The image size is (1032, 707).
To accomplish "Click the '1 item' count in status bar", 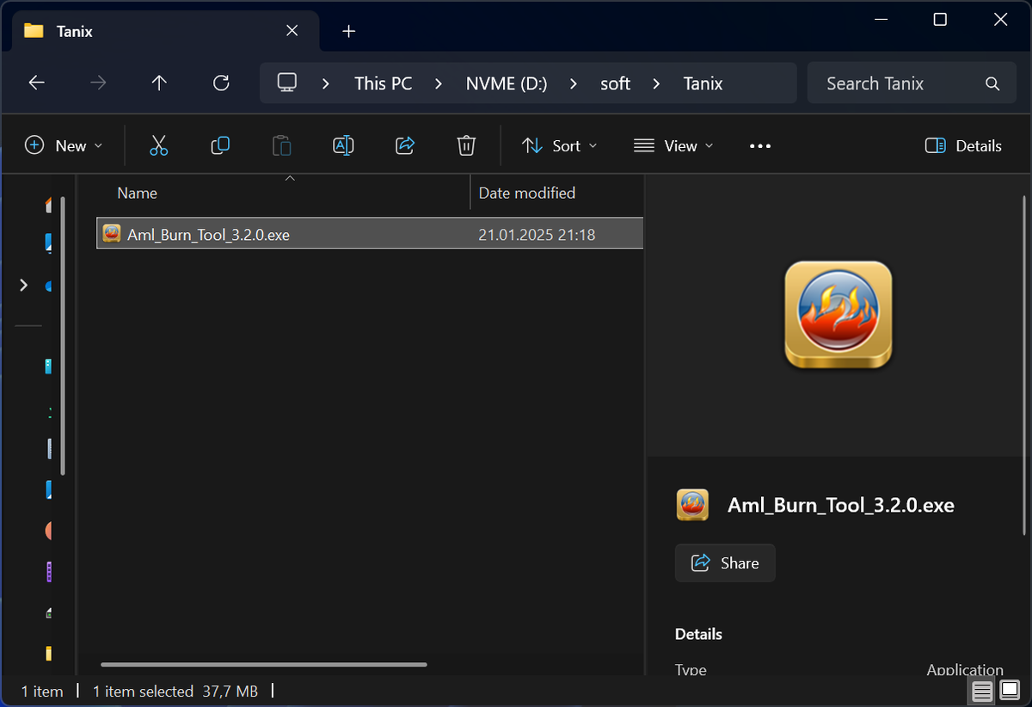I will point(42,691).
